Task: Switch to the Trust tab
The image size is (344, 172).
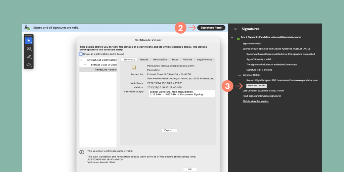Action: [x=175, y=59]
